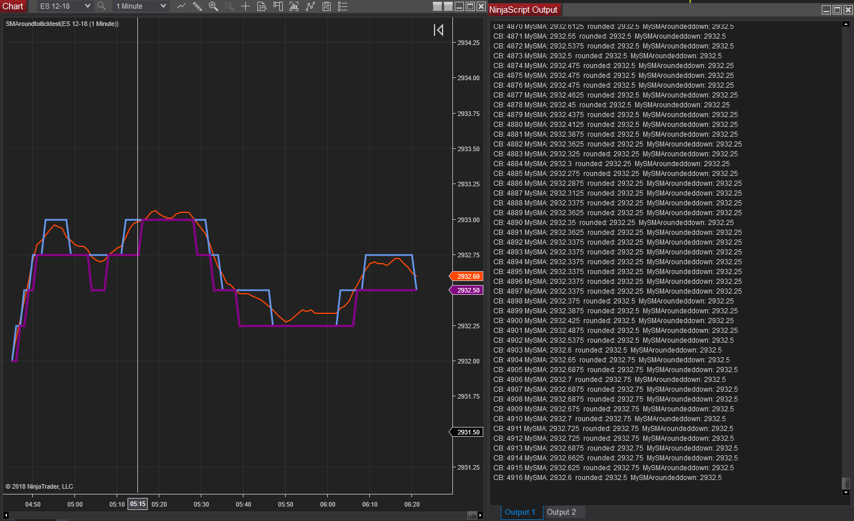Screen dimensions: 854x521
Task: Open the Data Series bars icon
Action: (294, 6)
